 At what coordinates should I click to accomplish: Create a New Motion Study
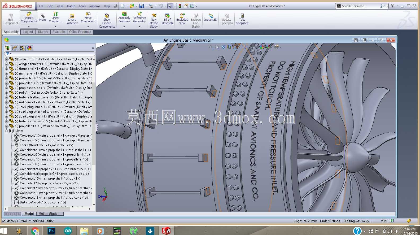coord(154,21)
